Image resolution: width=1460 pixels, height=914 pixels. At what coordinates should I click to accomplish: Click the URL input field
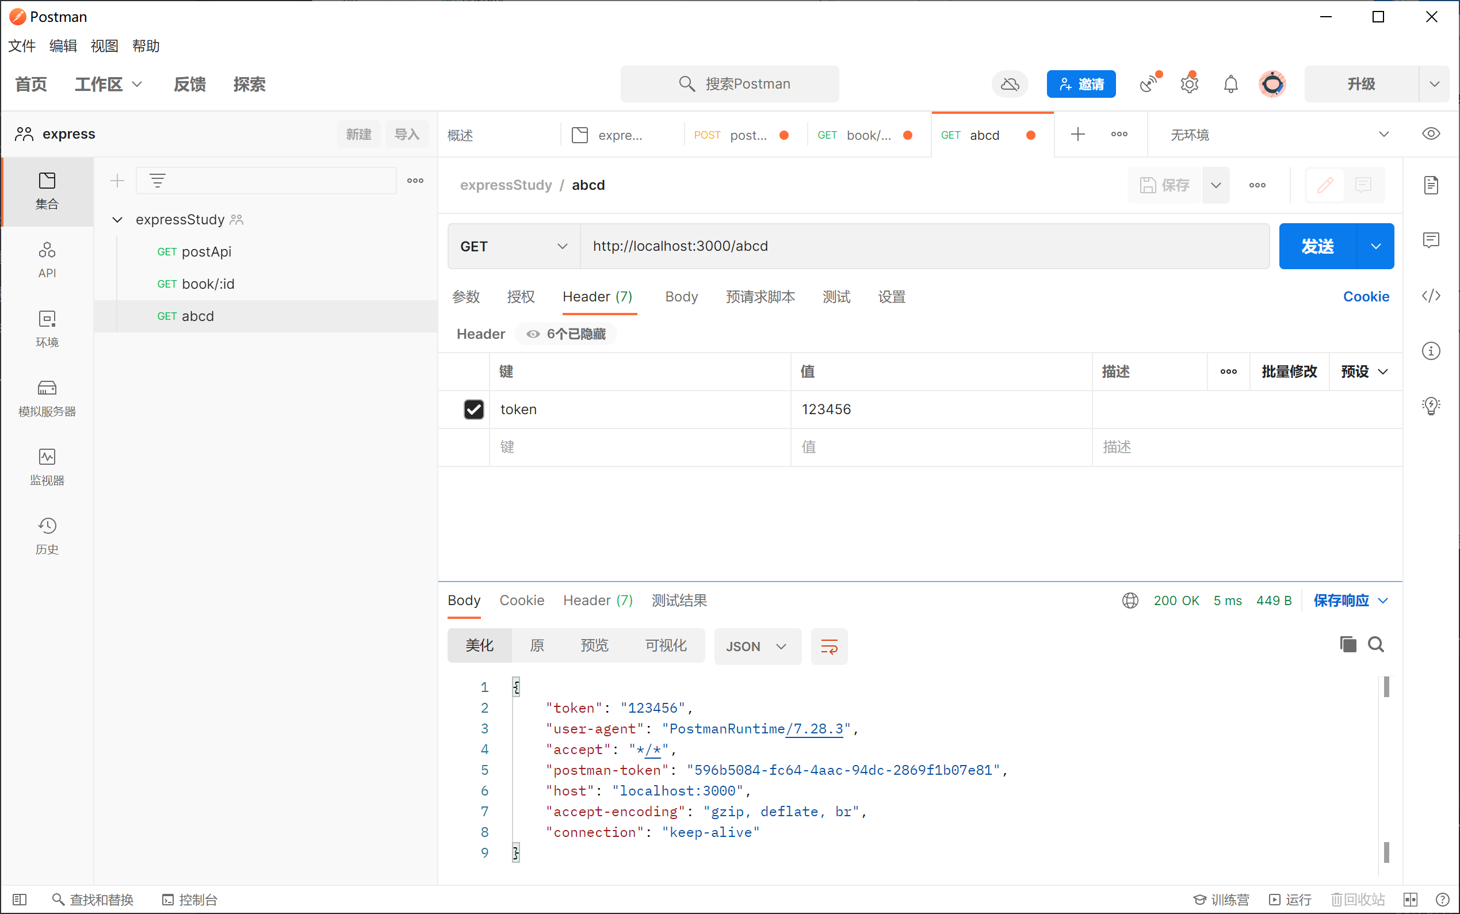coord(925,246)
